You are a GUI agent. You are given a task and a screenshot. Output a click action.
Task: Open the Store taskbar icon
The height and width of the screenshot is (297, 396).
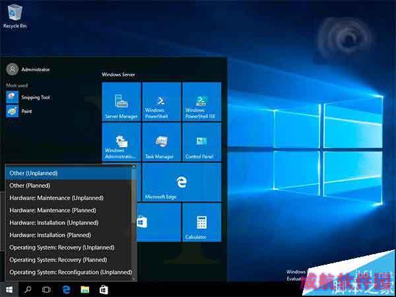pos(104,290)
